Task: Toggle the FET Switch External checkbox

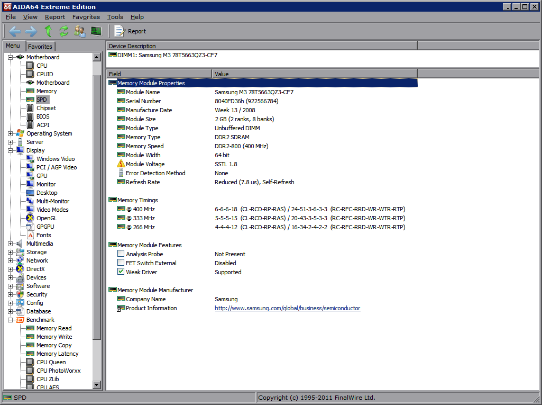Action: click(121, 263)
